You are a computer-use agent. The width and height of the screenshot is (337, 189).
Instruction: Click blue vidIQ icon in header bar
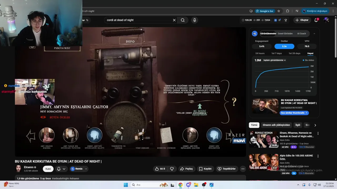coord(275,20)
